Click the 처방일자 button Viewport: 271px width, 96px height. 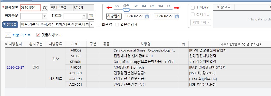[x=114, y=16]
